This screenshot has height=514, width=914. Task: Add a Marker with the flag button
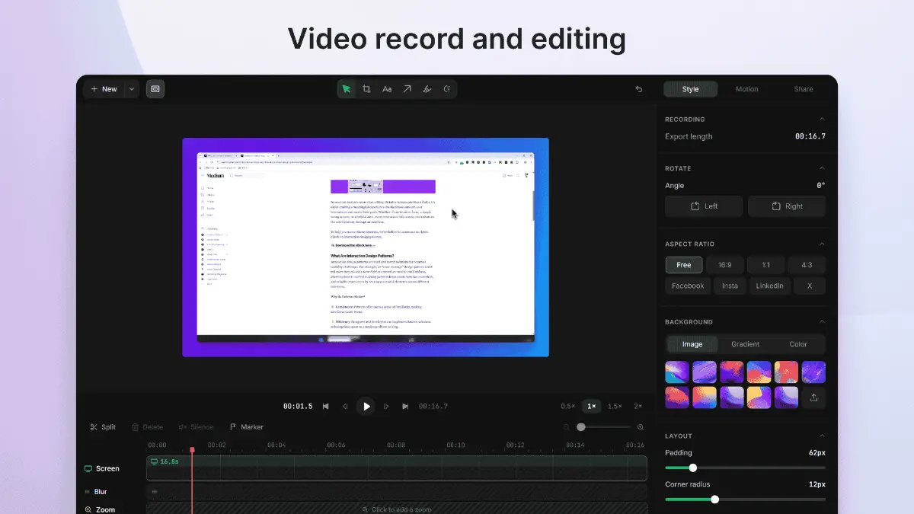pos(246,427)
